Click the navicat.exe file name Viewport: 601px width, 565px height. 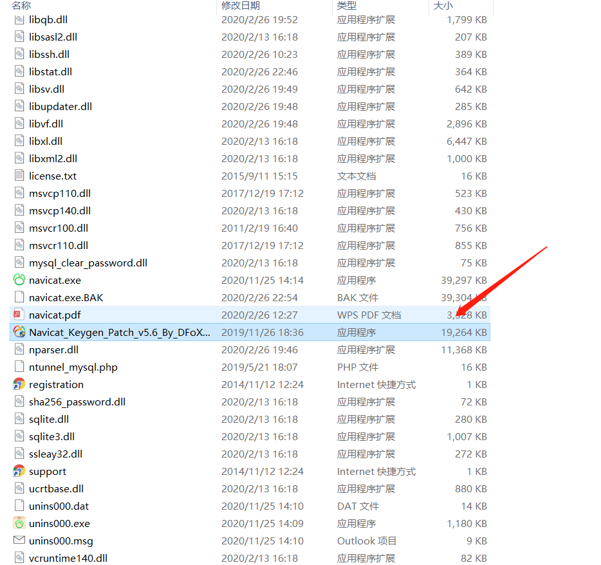[55, 280]
